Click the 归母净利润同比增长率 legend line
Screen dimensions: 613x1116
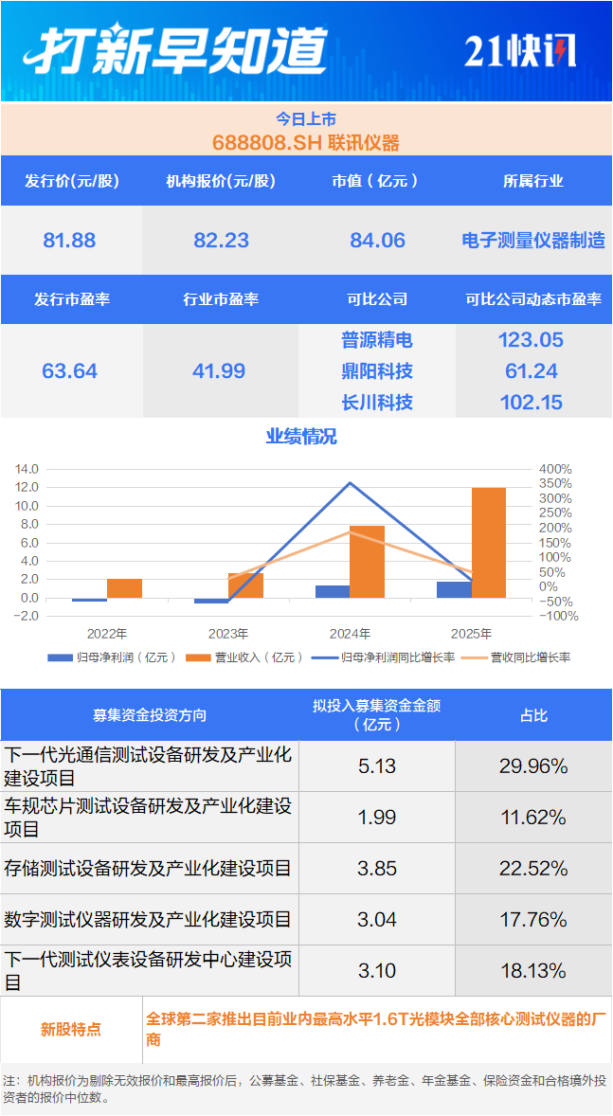tap(324, 657)
